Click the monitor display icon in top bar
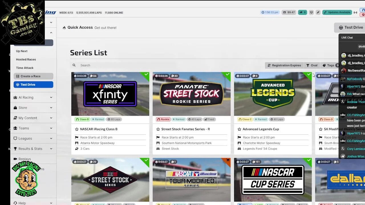Viewport: 365px width, 205px height. (x=311, y=12)
